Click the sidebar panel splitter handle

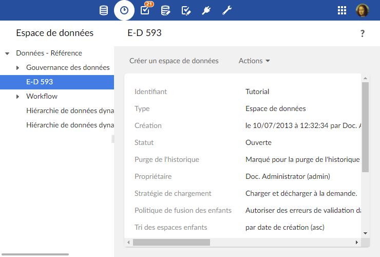click(x=113, y=139)
